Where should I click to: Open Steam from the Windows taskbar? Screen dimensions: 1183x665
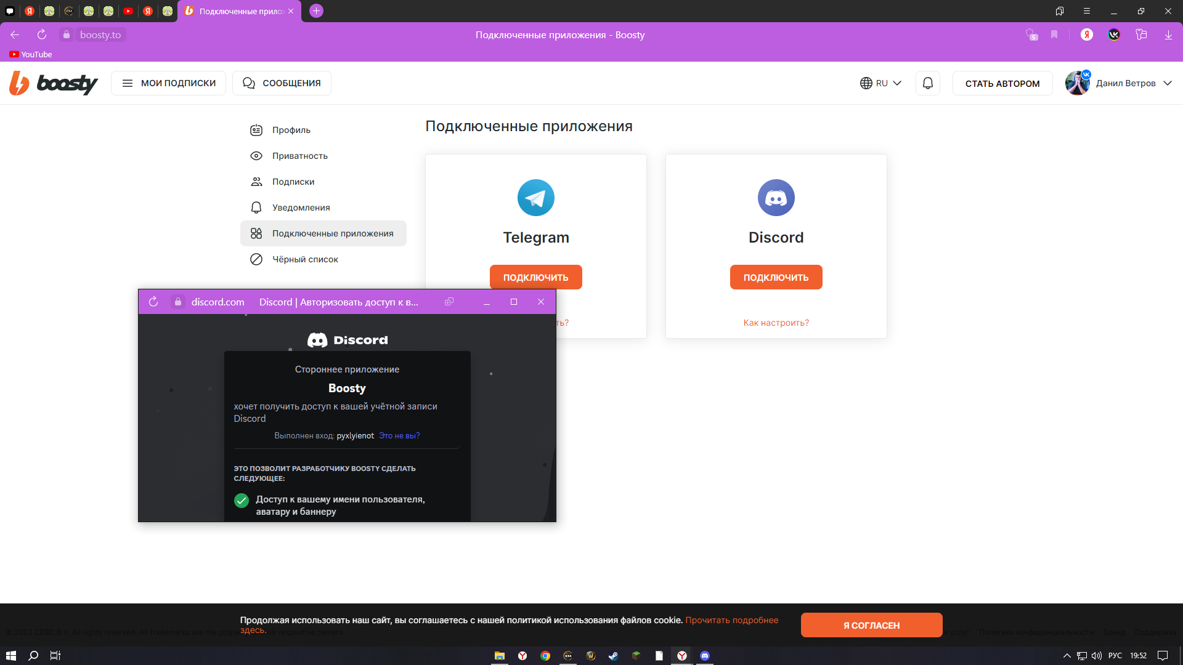coord(613,656)
